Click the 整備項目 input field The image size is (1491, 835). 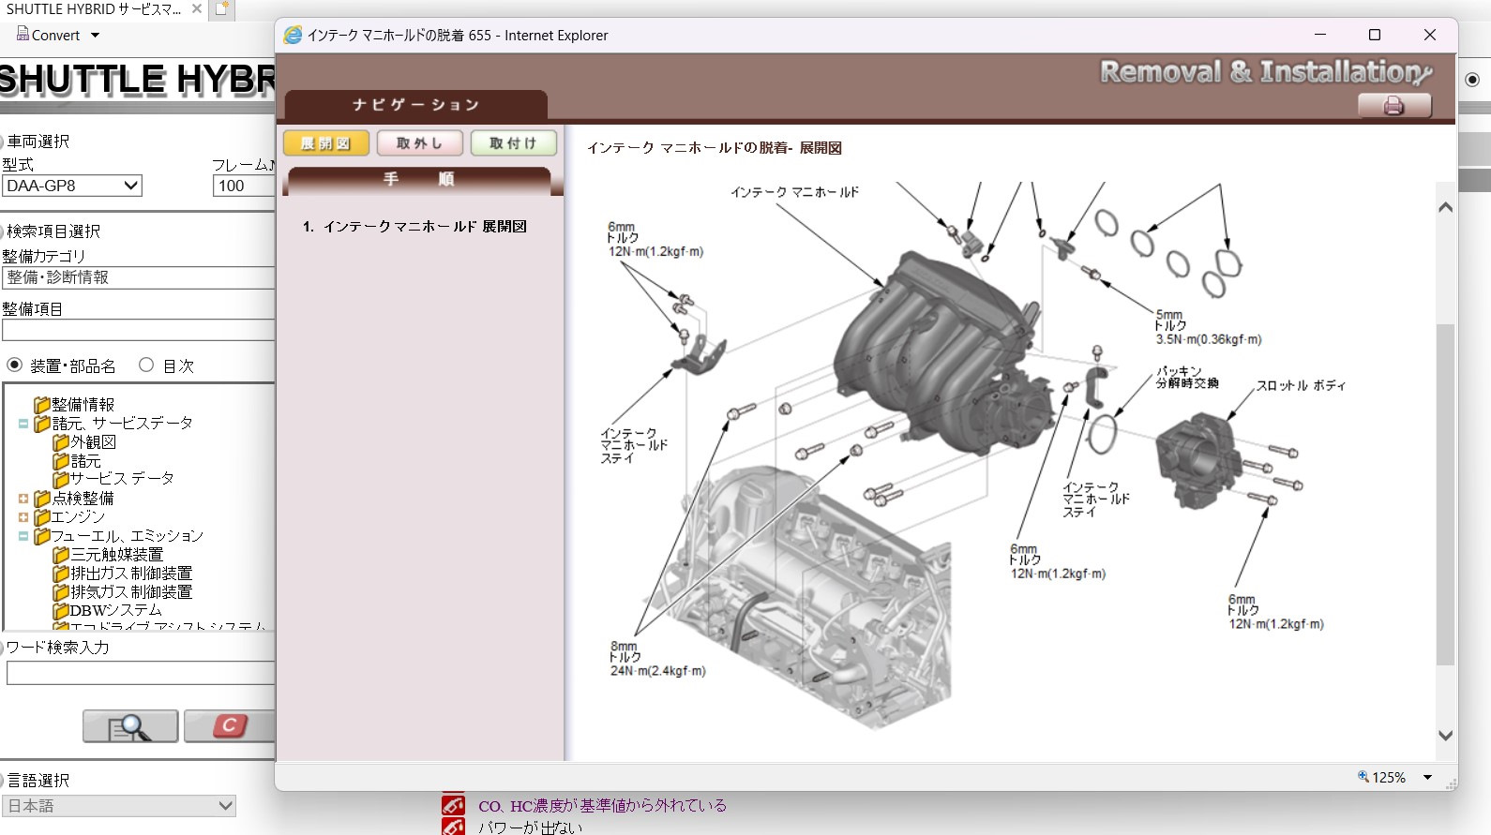(x=138, y=330)
